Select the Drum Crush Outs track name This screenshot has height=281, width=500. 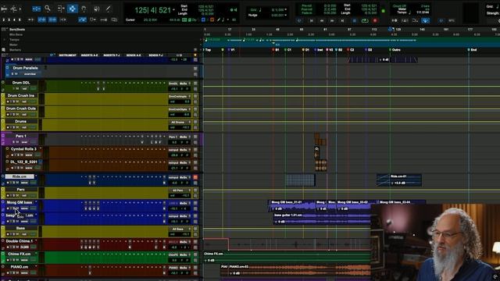click(x=21, y=108)
